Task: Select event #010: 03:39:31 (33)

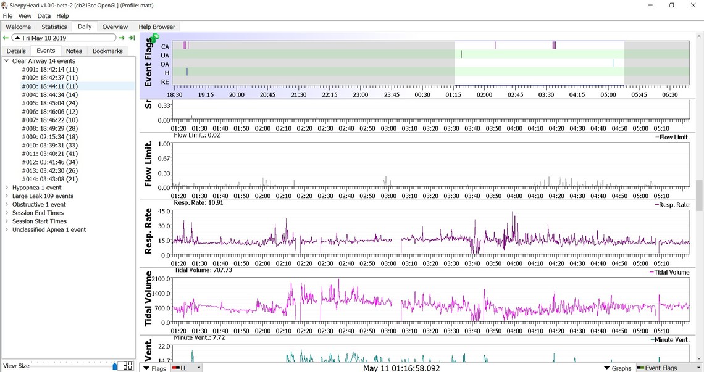Action: (x=50, y=146)
